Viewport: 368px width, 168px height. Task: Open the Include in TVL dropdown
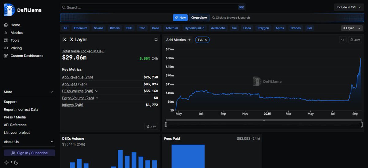[349, 7]
